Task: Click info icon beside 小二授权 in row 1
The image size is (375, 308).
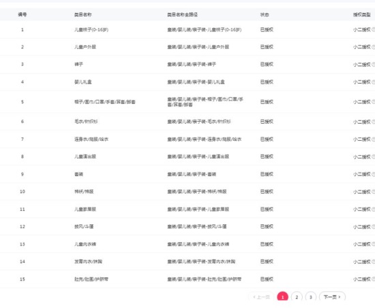Action: 374,30
